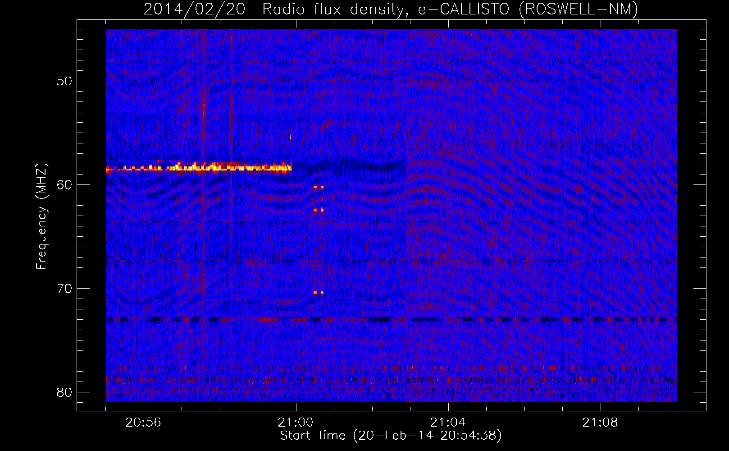Viewport: 729px width, 451px height.
Task: Click the '21:00' time tick label
Action: coord(296,423)
